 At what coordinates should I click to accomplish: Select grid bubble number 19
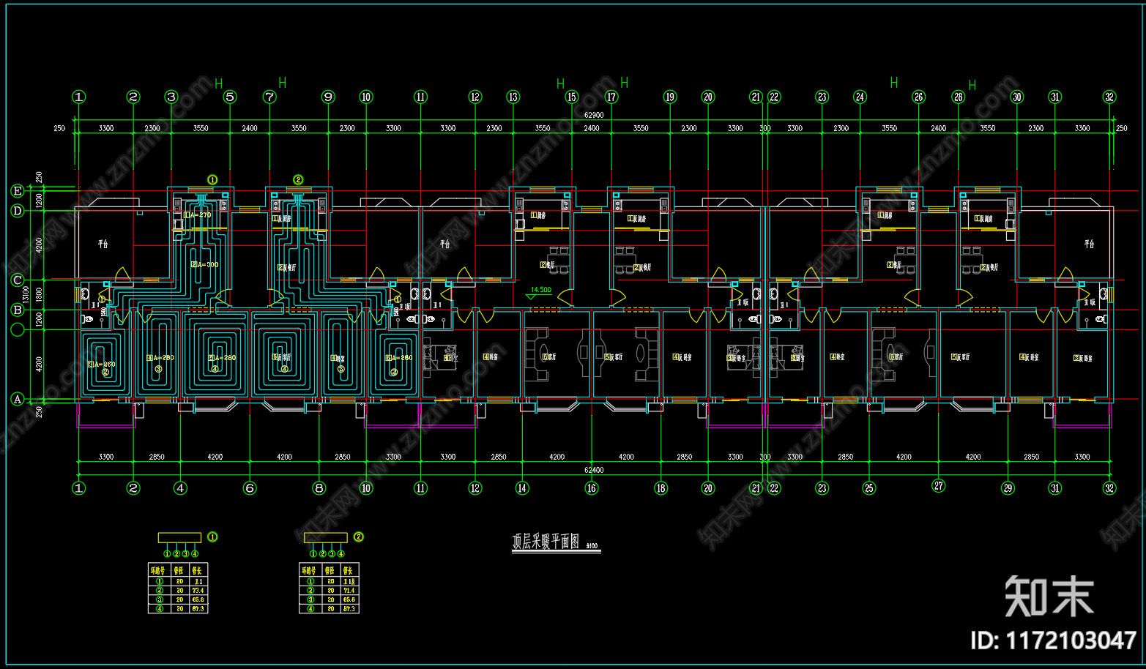[x=670, y=97]
